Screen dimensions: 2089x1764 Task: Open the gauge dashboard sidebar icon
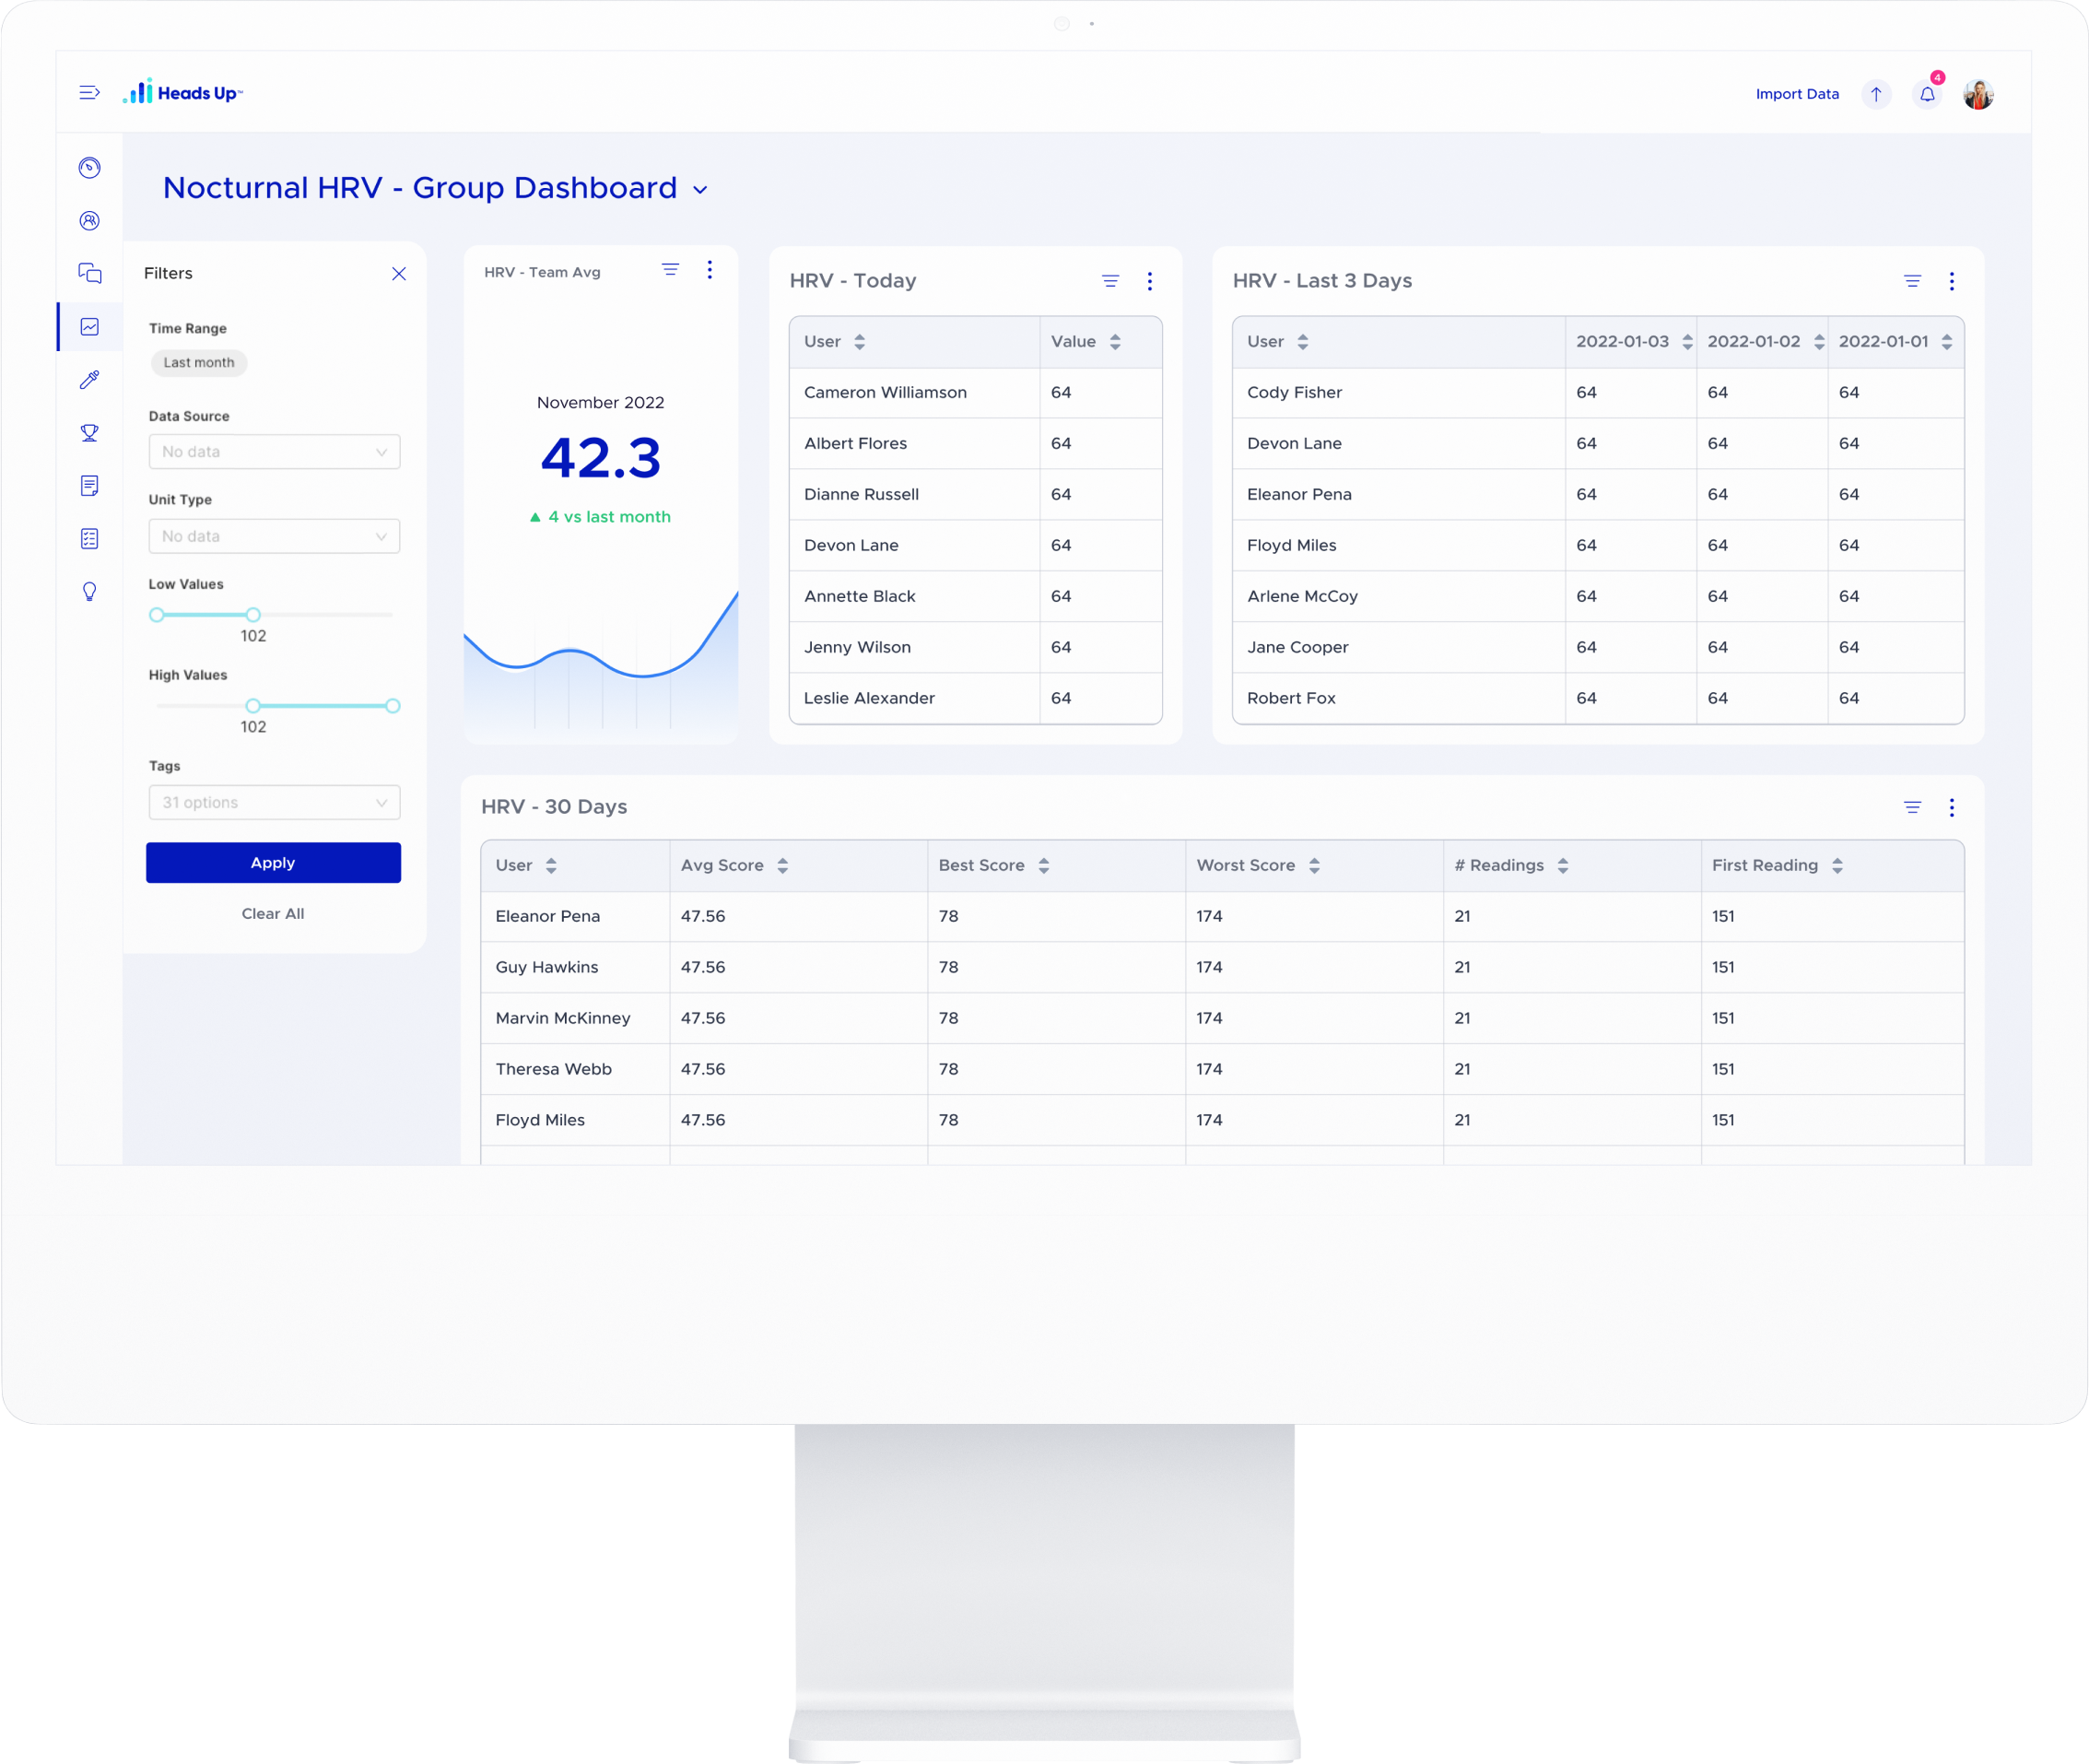click(x=90, y=168)
